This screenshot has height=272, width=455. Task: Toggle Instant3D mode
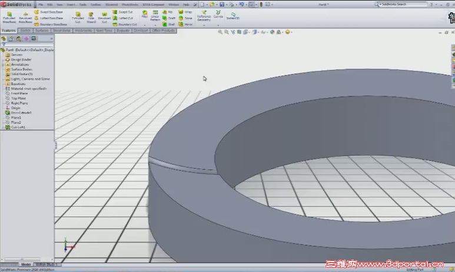tap(233, 16)
